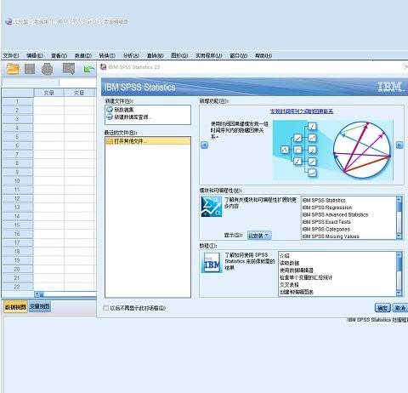Click the 取消 button
The image size is (408, 393).
(400, 308)
